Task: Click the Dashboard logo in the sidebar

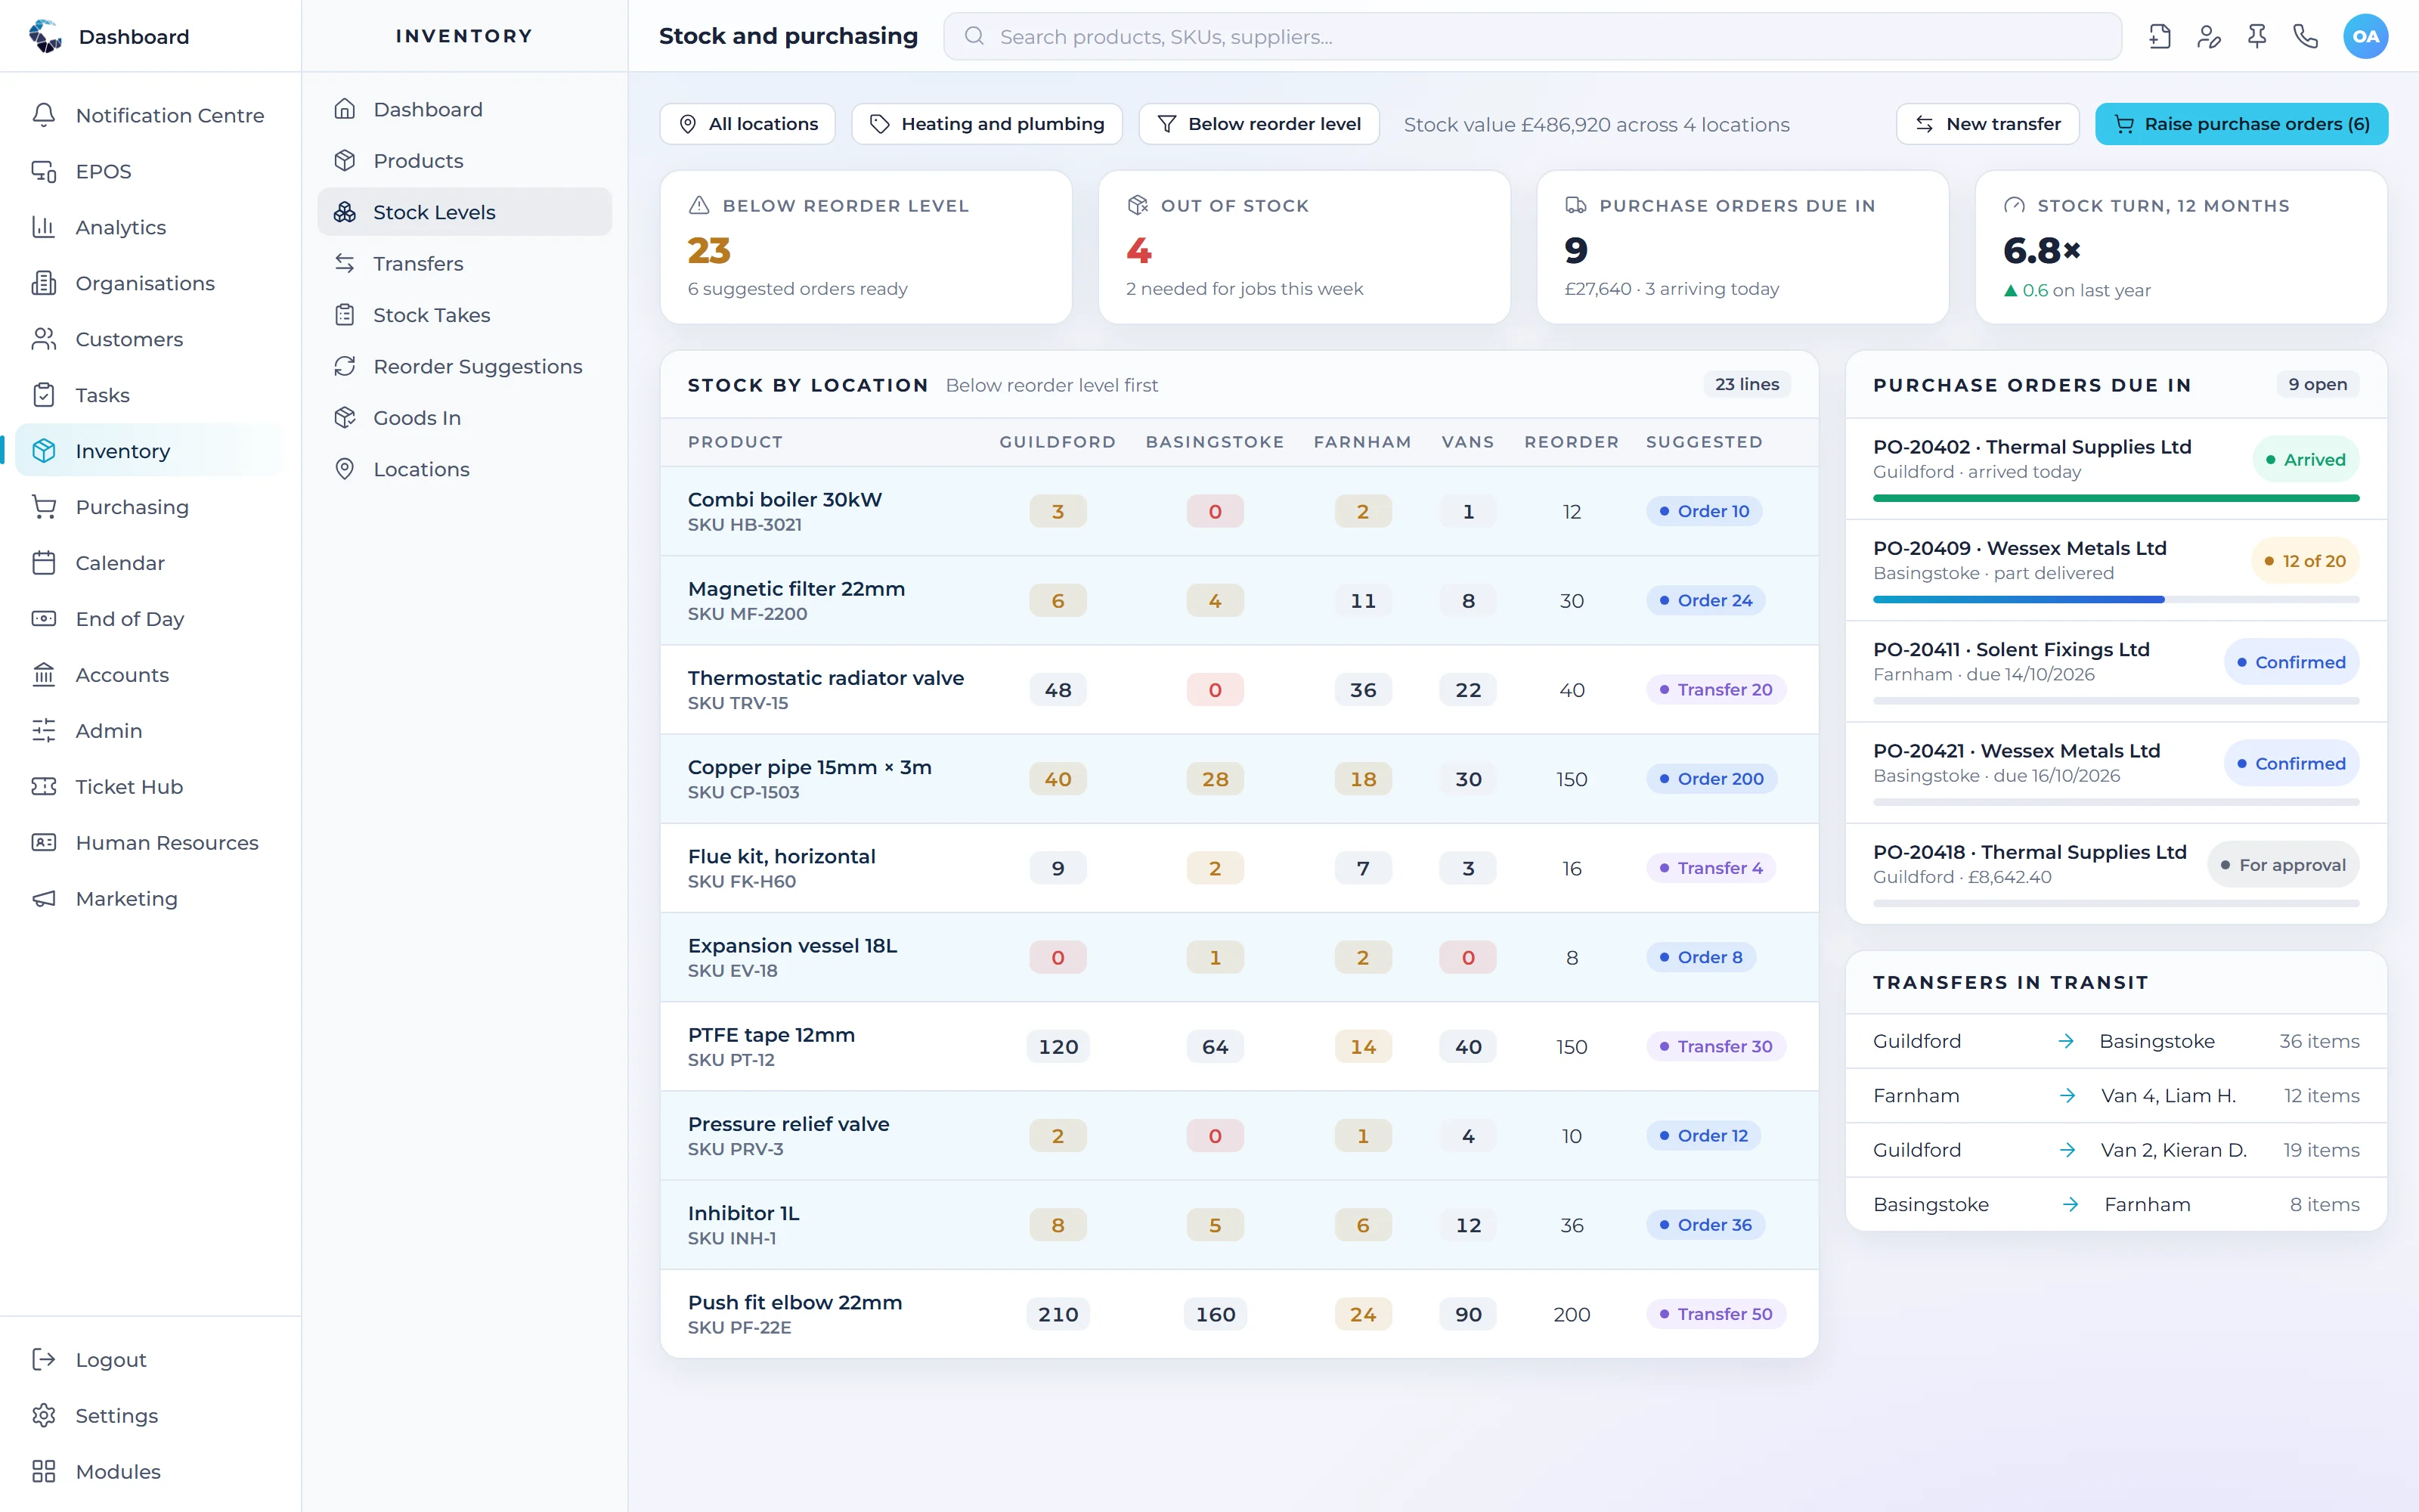Action: pos(45,36)
